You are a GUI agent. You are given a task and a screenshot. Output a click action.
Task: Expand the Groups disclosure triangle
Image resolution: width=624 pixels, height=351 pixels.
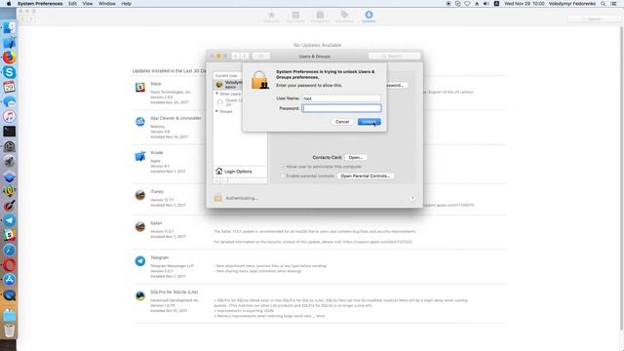[216, 111]
